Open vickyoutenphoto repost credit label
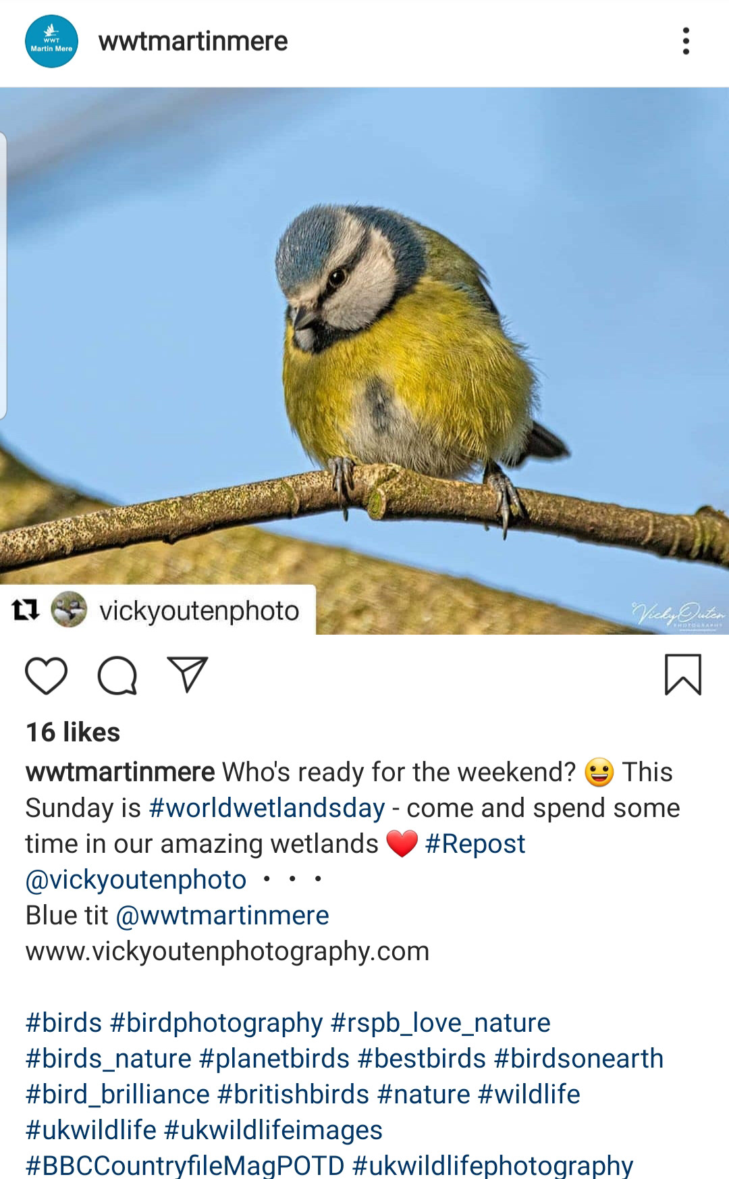Image resolution: width=729 pixels, height=1179 pixels. [x=199, y=610]
